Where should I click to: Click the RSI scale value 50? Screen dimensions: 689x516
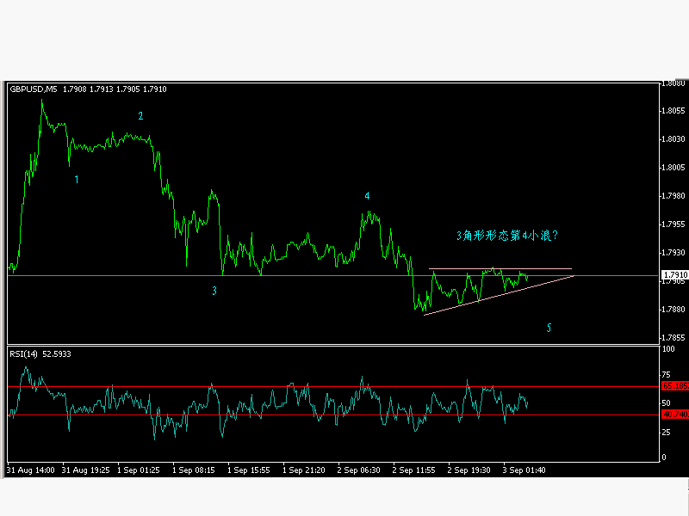[x=666, y=403]
